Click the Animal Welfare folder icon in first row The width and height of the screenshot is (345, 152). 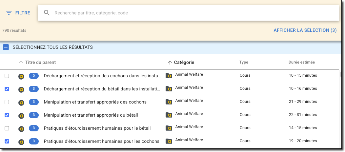[169, 76]
